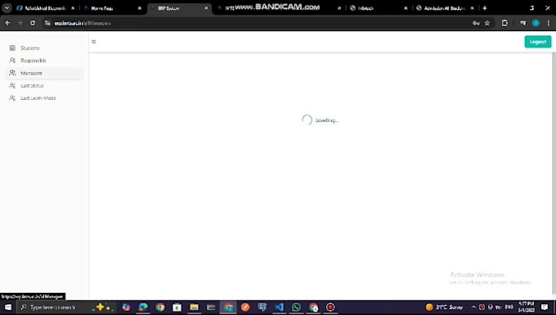
Task: Switch to the Home Page tab
Action: [112, 8]
